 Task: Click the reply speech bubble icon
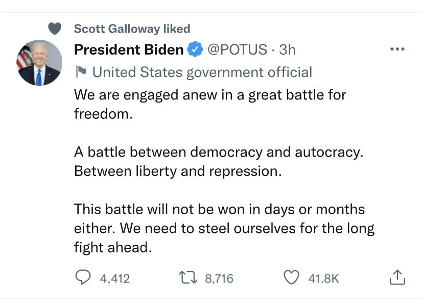point(83,277)
